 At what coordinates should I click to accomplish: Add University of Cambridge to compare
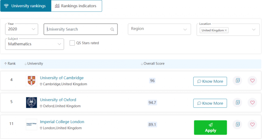click(x=238, y=80)
